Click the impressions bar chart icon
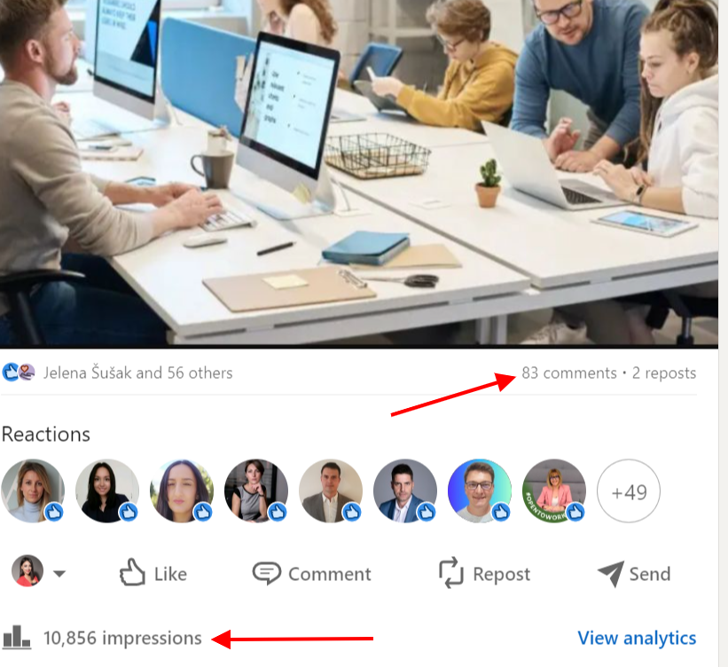Viewport: 728px width, 667px height. tap(17, 637)
